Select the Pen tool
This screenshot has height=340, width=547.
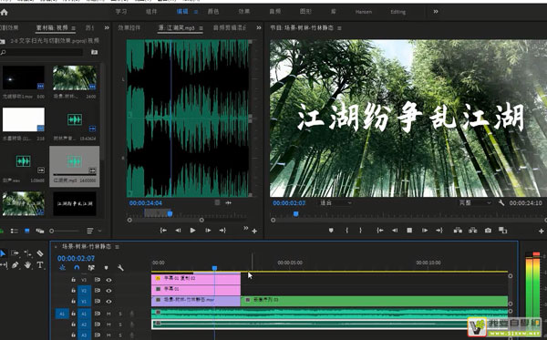[15, 265]
